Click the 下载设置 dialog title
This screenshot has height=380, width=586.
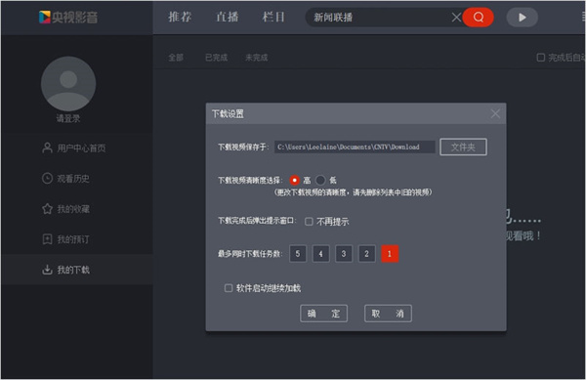click(x=228, y=113)
